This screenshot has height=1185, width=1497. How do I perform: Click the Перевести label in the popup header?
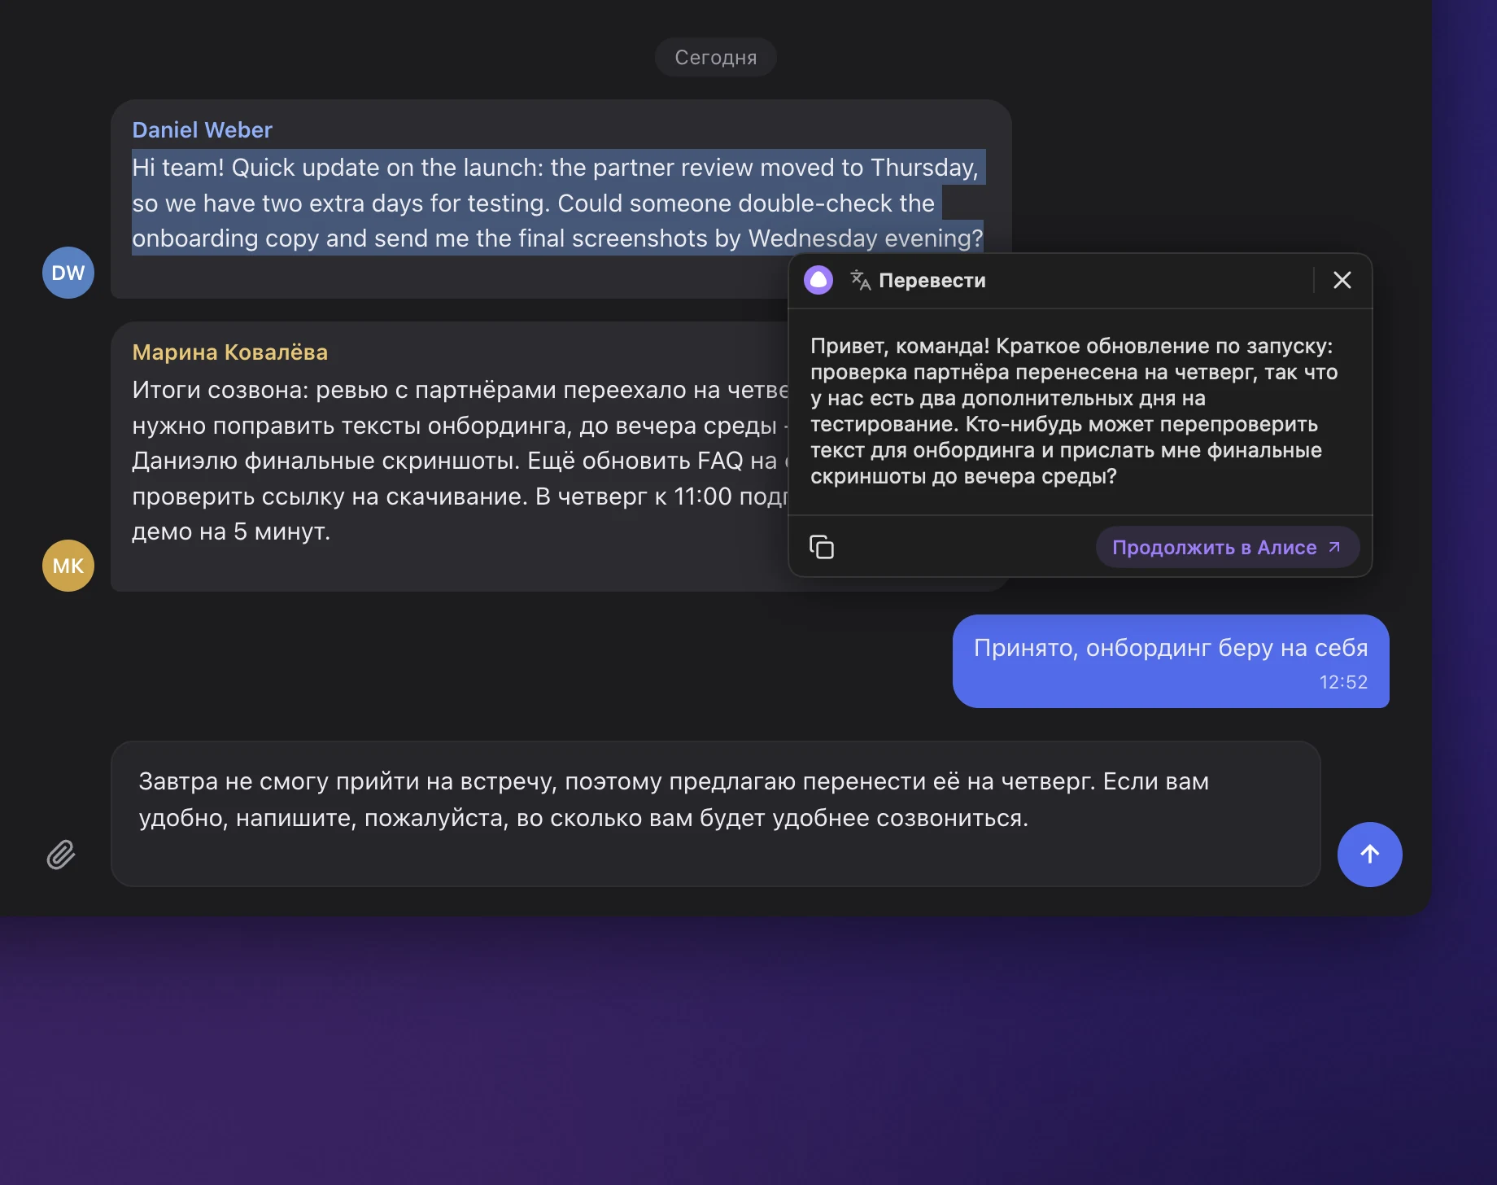932,280
